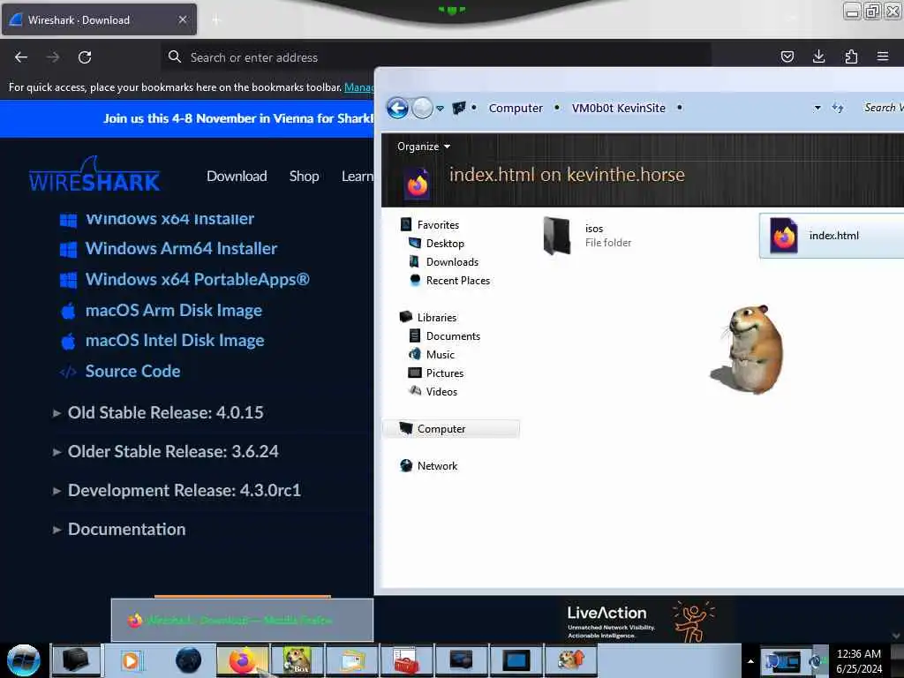The image size is (904, 678).
Task: Select Computer in Explorer breadcrumb
Action: (516, 108)
